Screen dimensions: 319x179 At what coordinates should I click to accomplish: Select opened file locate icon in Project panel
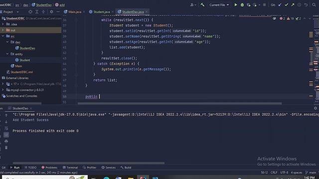(x=30, y=12)
